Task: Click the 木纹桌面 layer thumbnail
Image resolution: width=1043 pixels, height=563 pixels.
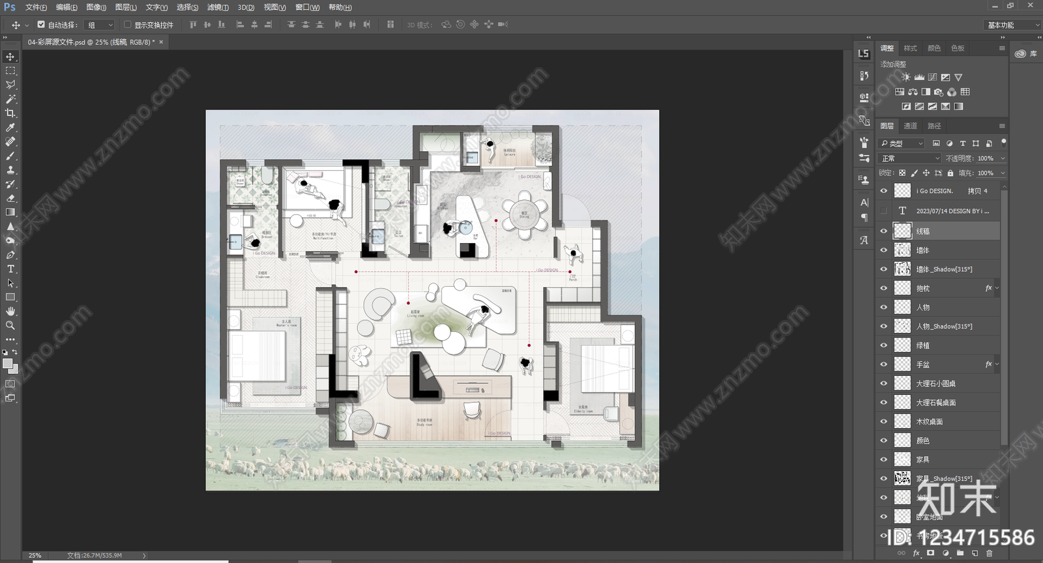Action: [902, 422]
